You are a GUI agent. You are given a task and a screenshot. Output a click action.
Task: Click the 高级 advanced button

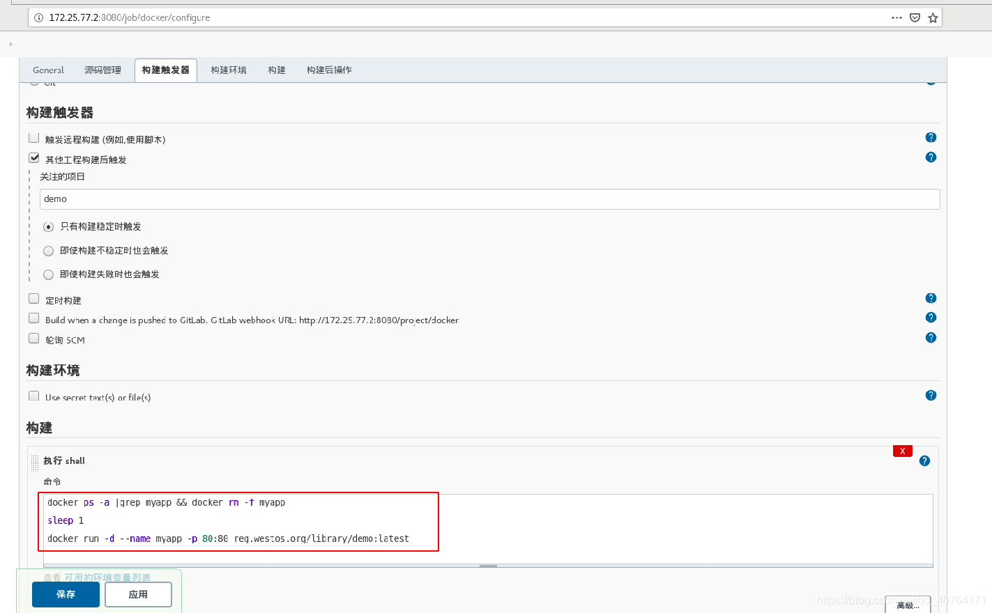[x=908, y=605]
